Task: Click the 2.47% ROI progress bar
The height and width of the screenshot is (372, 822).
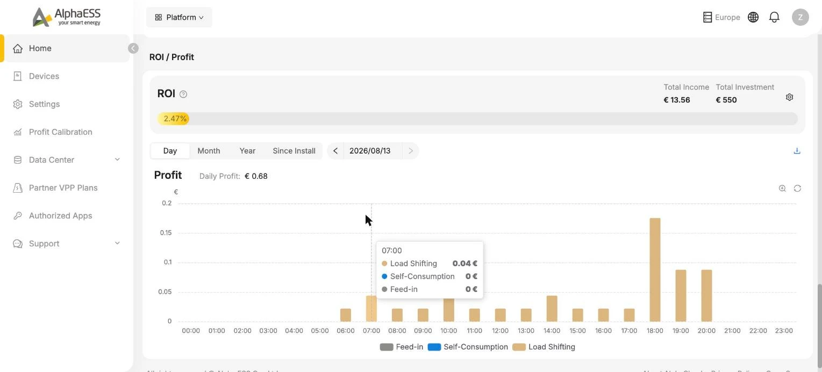Action: (477, 119)
